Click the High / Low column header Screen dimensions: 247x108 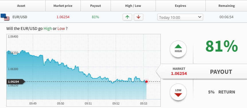click(x=133, y=6)
